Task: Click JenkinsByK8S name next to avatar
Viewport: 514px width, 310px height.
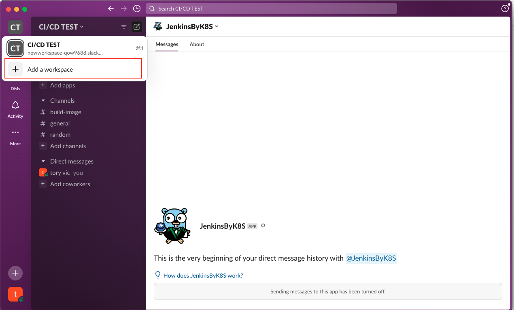Action: tap(223, 226)
